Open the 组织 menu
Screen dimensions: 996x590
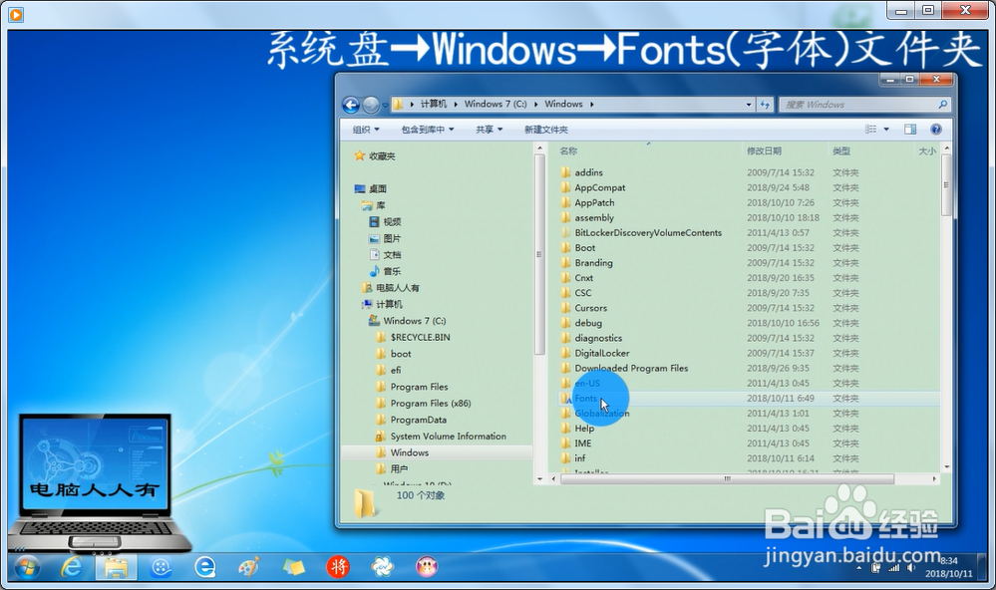point(366,130)
